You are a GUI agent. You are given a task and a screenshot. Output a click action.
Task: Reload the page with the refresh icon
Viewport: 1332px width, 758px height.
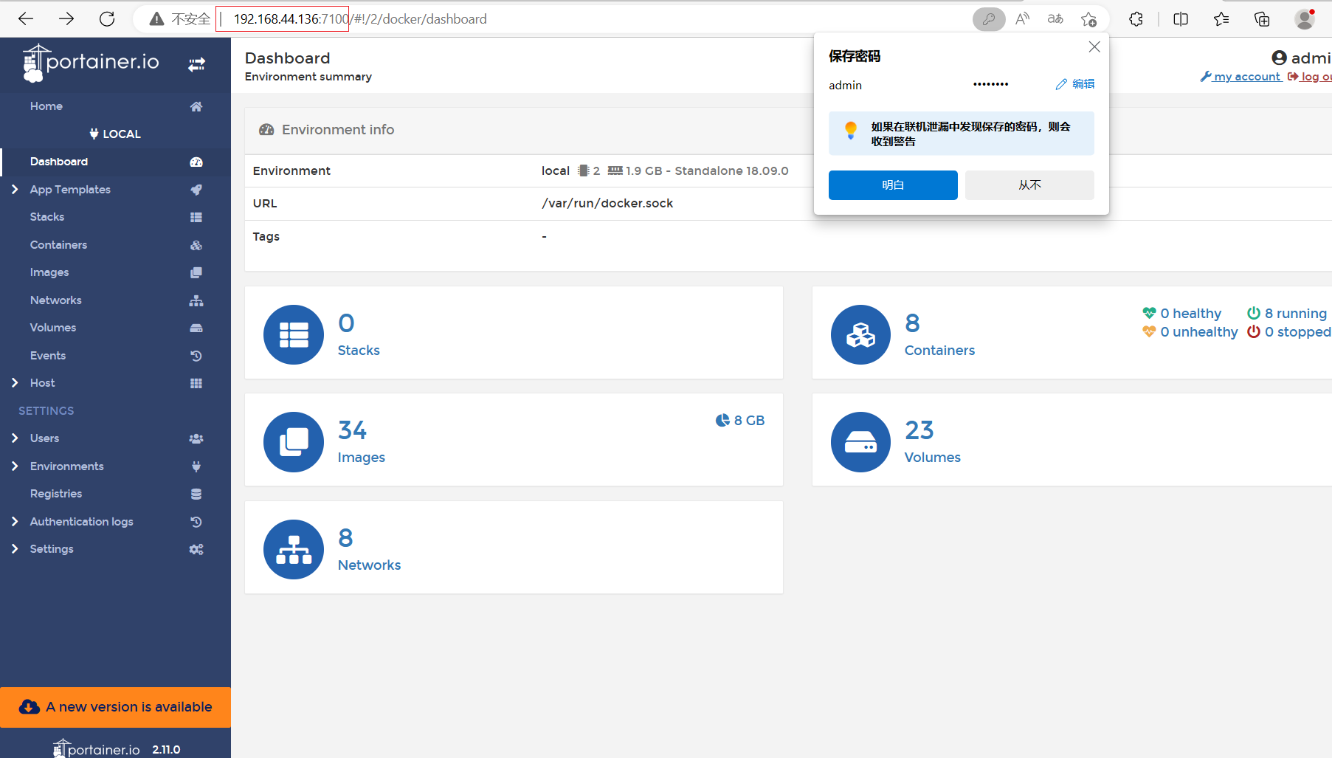(x=107, y=19)
